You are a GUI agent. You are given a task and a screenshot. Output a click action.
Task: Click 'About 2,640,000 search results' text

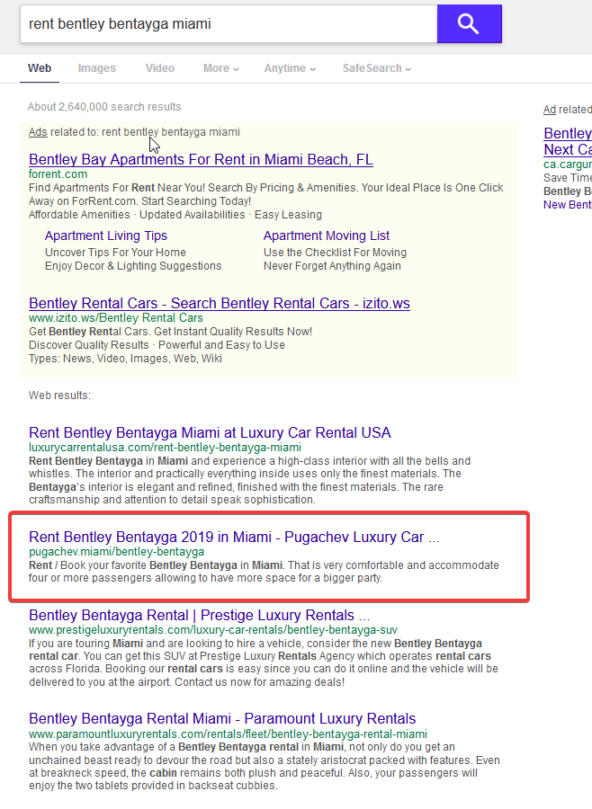click(x=104, y=107)
